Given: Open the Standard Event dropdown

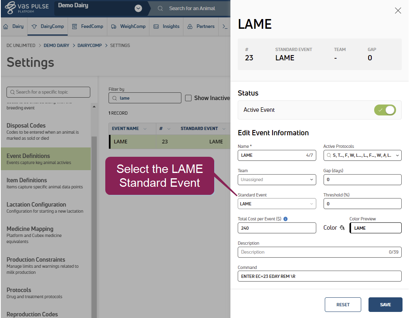Looking at the screenshot, I should pyautogui.click(x=277, y=204).
